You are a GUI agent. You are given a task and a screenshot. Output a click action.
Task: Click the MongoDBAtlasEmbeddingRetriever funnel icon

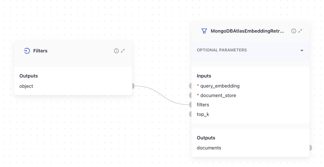coord(204,31)
